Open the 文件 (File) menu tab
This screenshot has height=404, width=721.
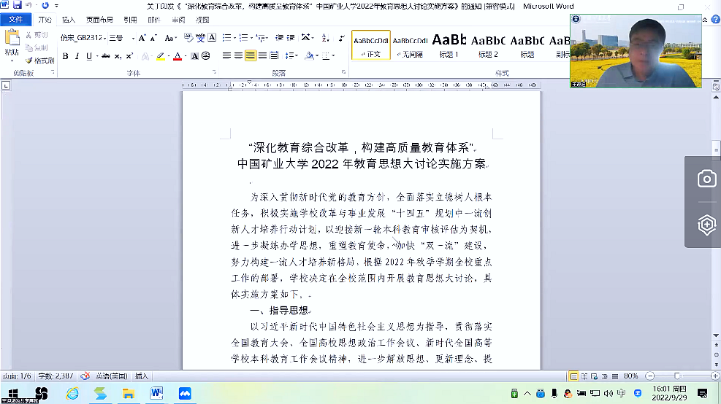(x=15, y=20)
